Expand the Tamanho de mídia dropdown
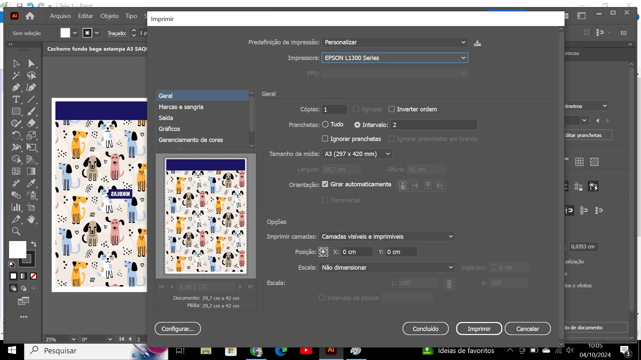The image size is (641, 360). coord(357,154)
